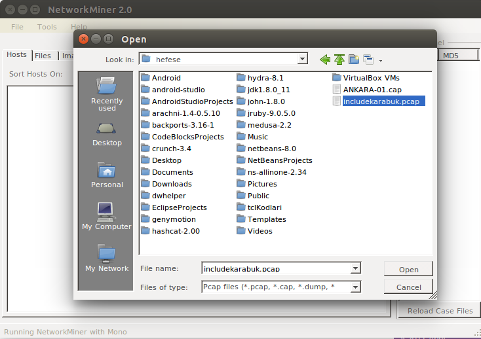Close the Open dialog with red X
The height and width of the screenshot is (339, 481).
83,39
